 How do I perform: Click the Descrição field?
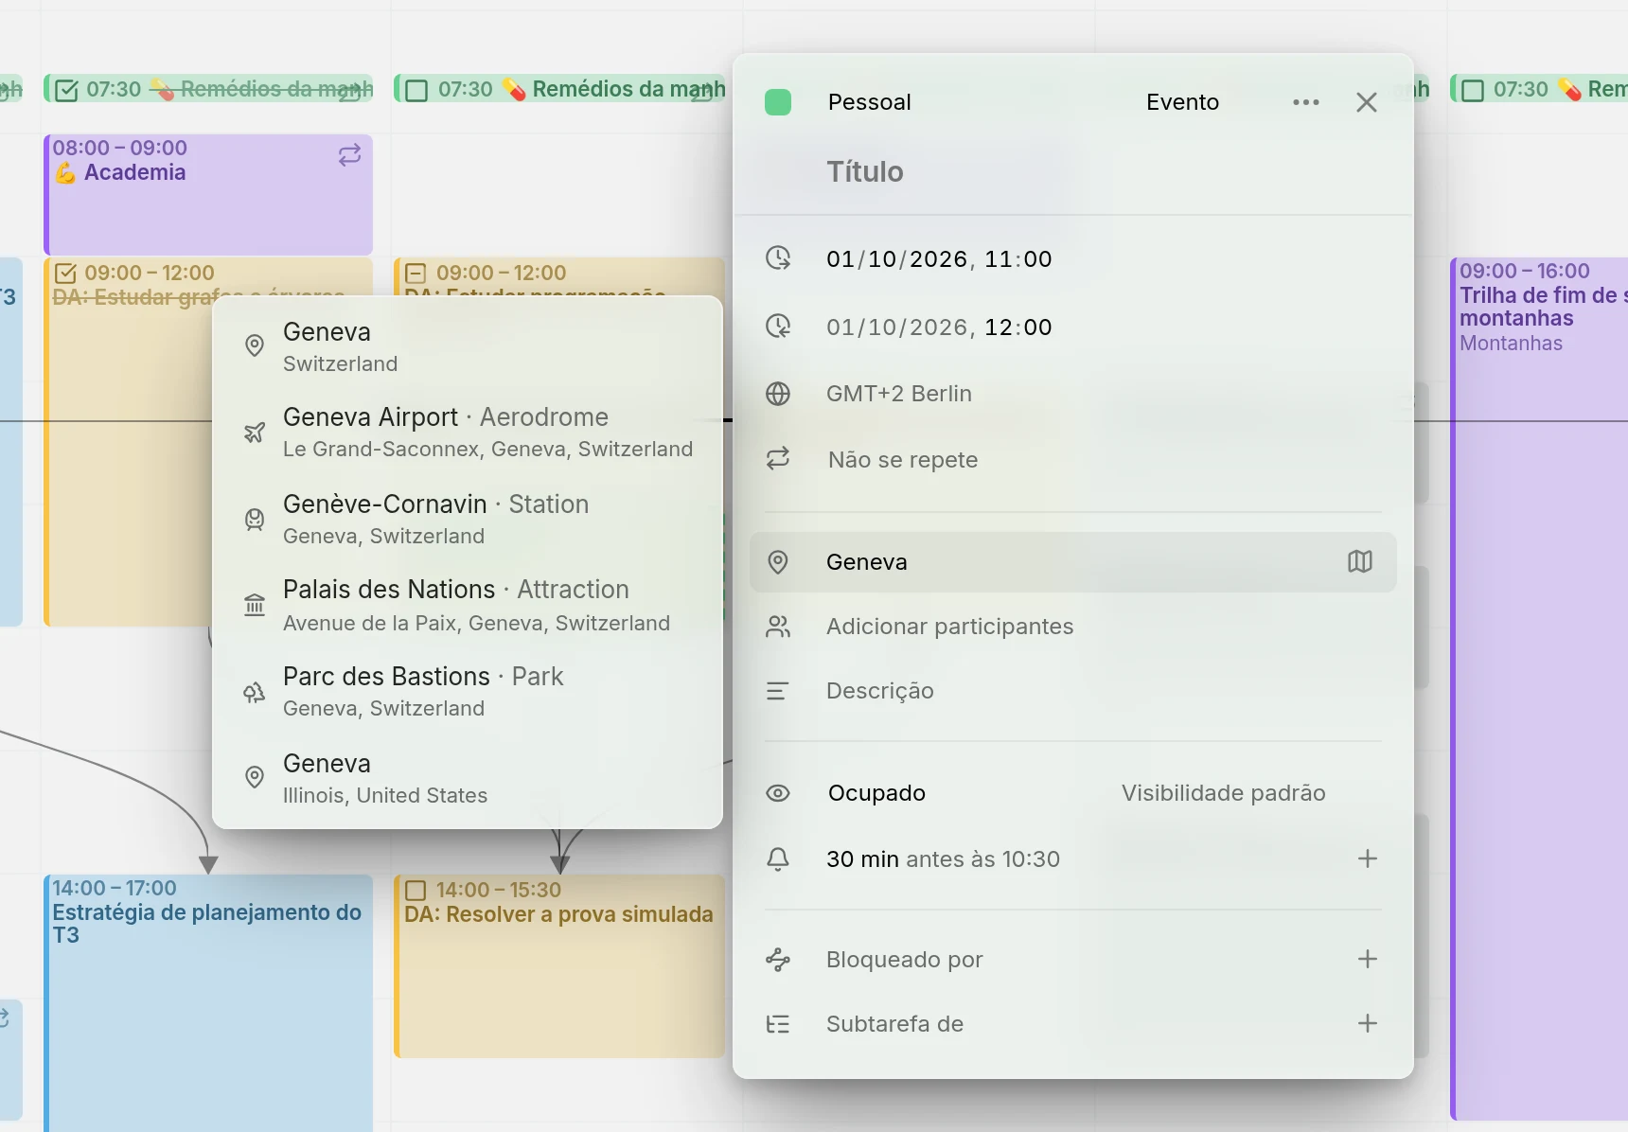880,691
